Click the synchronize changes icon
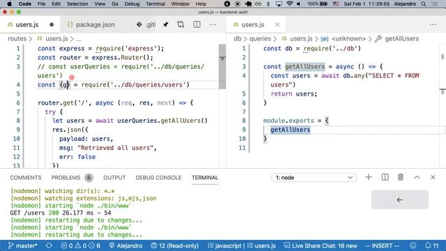446x251 pixels. pos(49,246)
